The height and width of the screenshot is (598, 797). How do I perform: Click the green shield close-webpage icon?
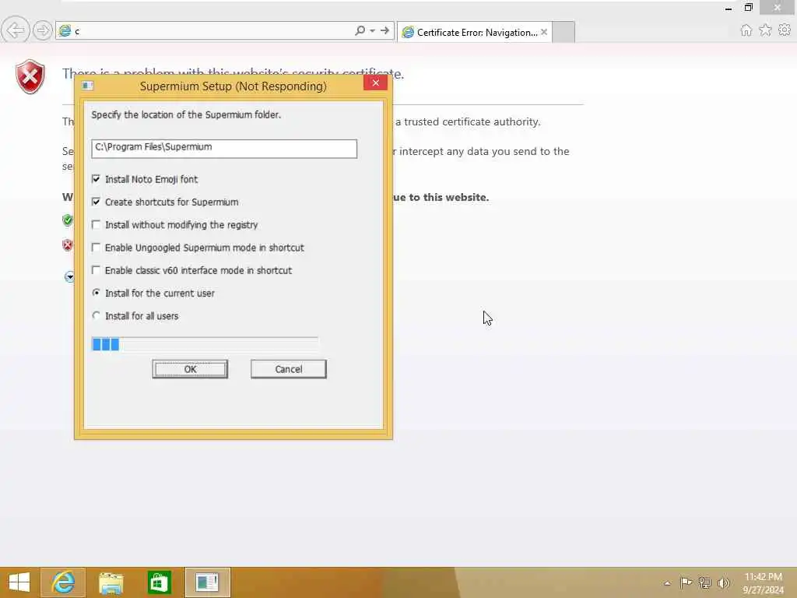coord(67,220)
